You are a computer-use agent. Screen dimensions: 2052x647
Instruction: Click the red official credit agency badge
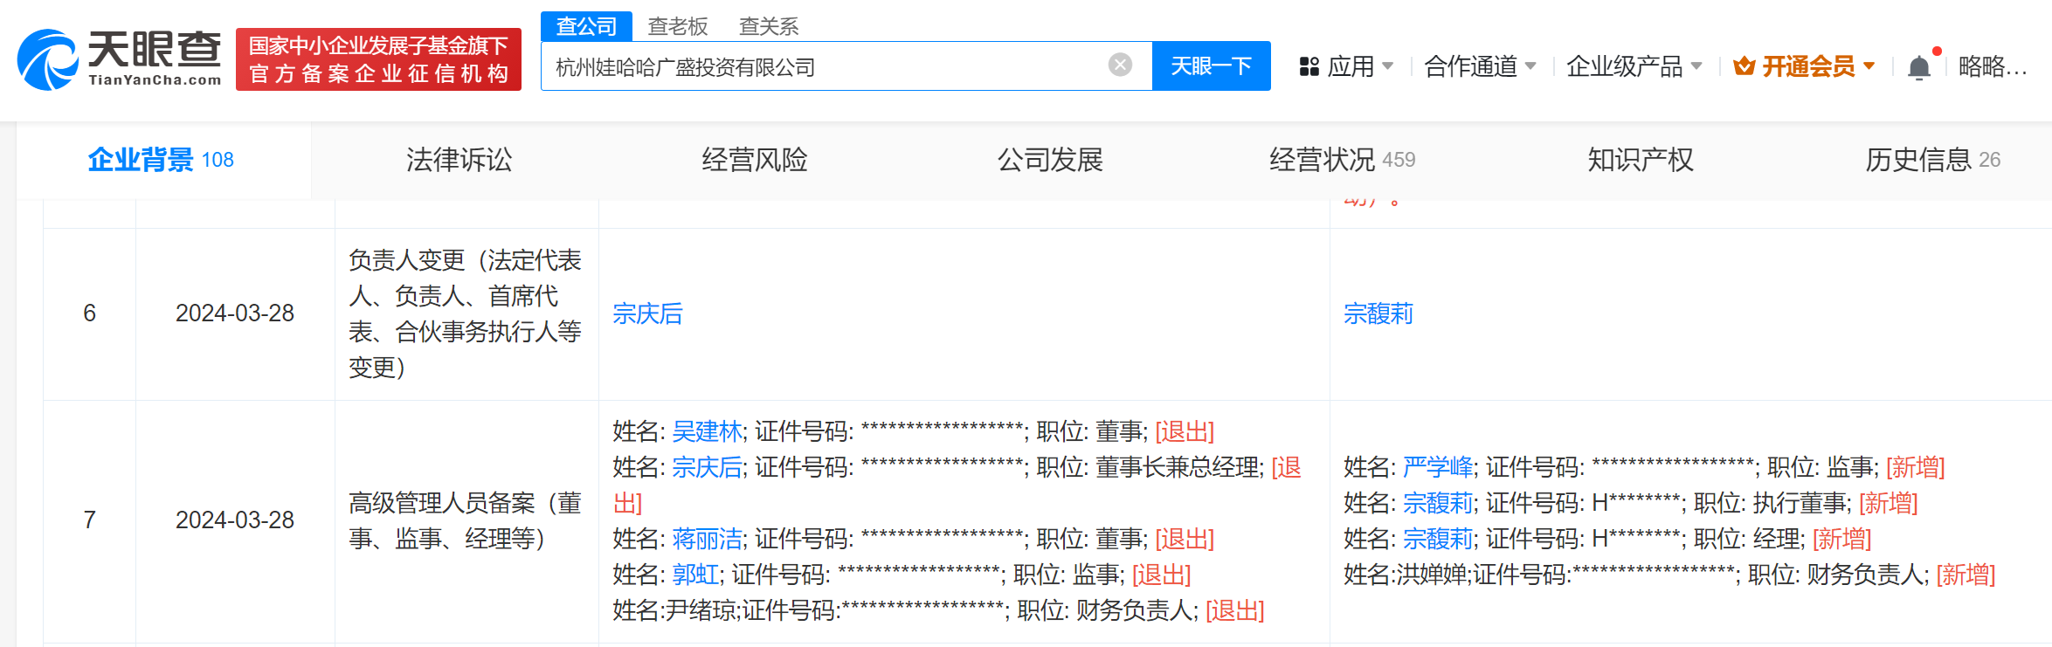pos(378,59)
